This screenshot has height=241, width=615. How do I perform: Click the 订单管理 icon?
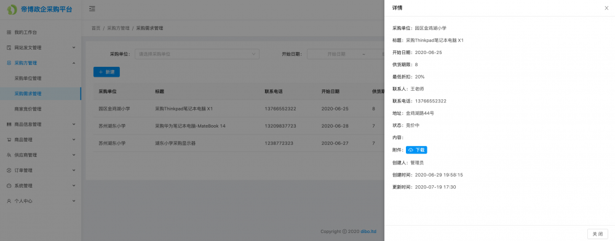click(9, 170)
